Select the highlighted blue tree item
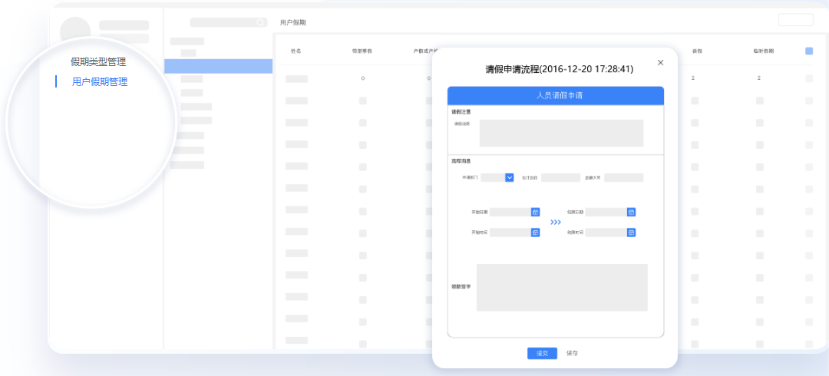Viewport: 829px width, 376px height. [219, 67]
